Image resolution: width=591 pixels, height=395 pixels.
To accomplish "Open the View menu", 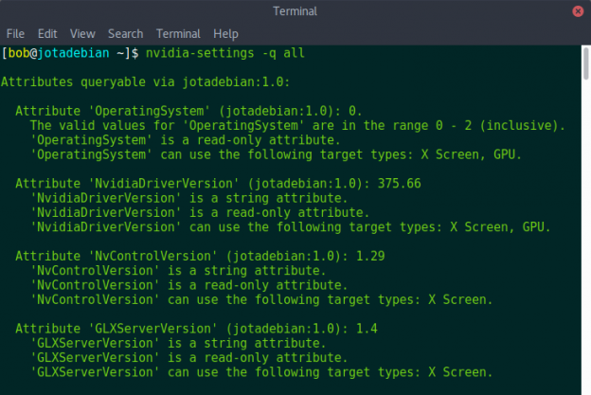I will point(82,33).
